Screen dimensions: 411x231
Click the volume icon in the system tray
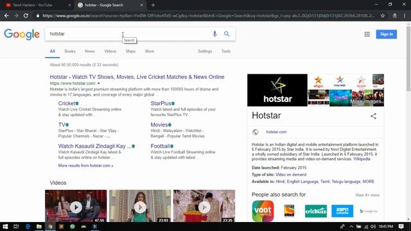373,227
